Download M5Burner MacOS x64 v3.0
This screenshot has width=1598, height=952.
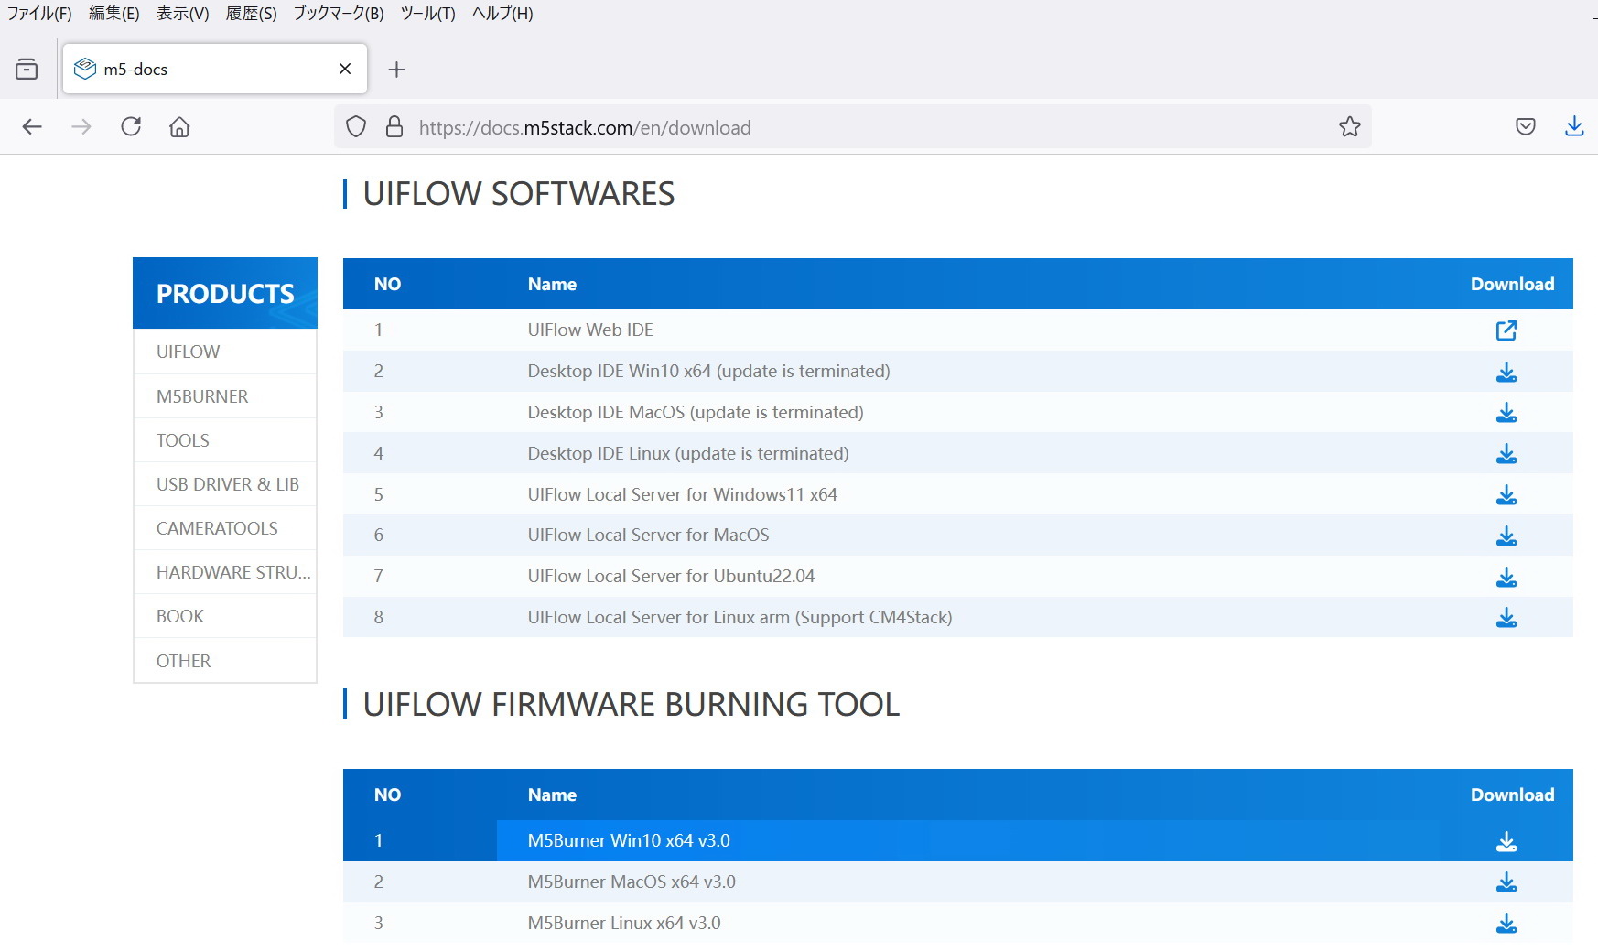pos(1506,882)
